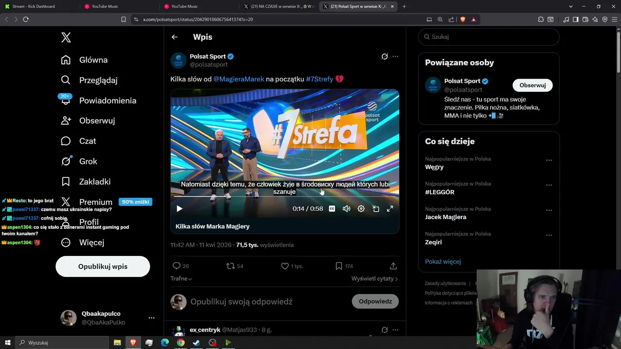Bookmark this page in address bar
The width and height of the screenshot is (621, 349).
click(123, 19)
